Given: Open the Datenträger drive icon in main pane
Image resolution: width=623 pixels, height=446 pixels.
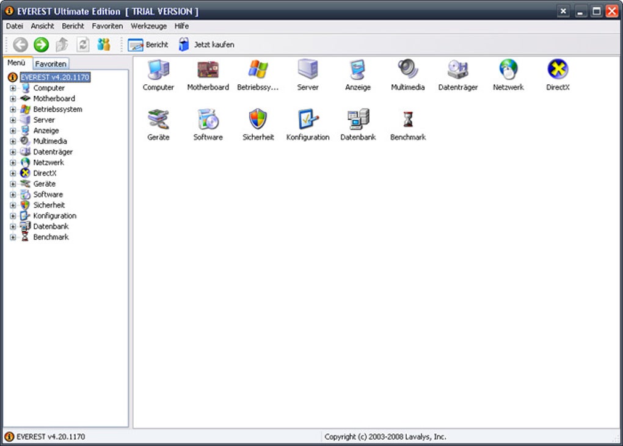Looking at the screenshot, I should coord(457,70).
